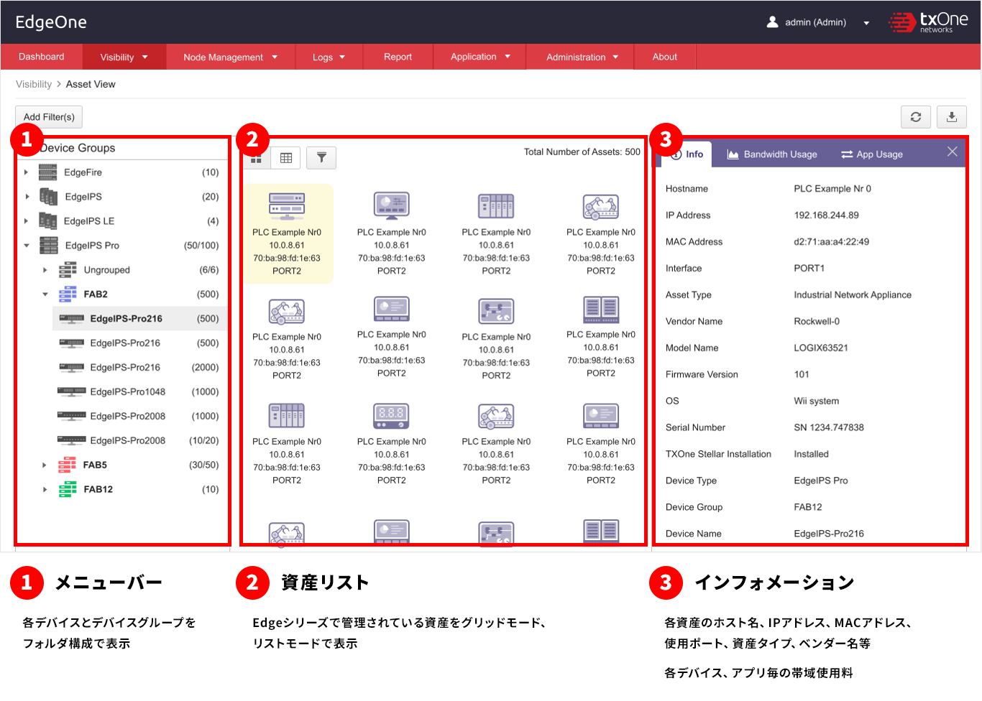Image resolution: width=982 pixels, height=701 pixels.
Task: Select the highlighted first PLC asset card
Action: coord(287,234)
